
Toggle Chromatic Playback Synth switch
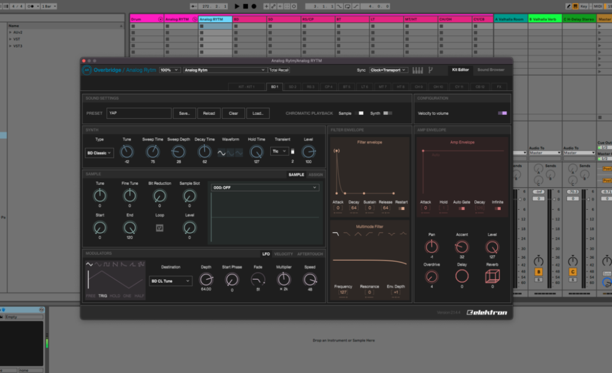pos(387,113)
